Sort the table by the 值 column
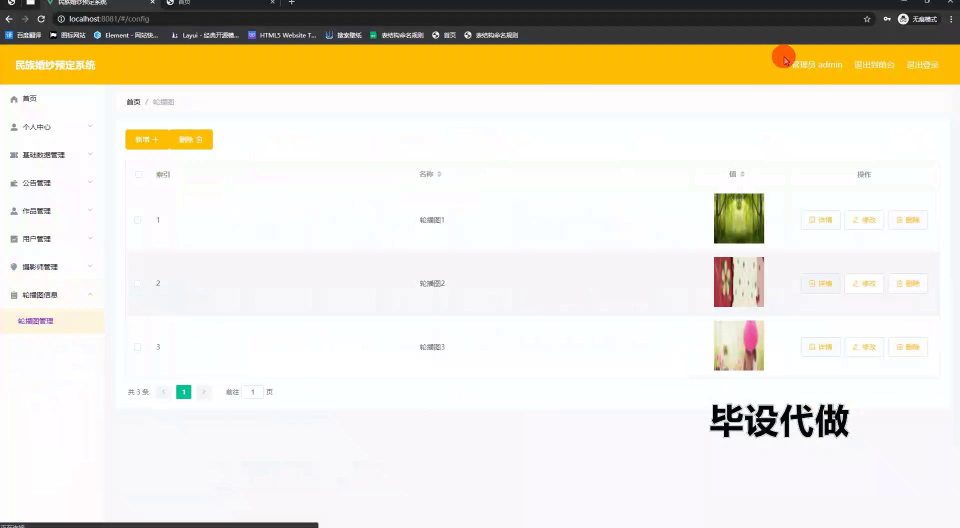Screen dimensions: 960x528 click(x=736, y=174)
